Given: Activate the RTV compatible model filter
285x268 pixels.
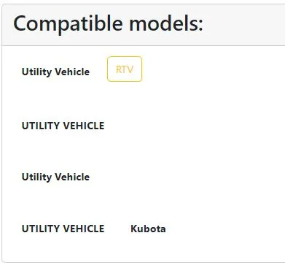Looking at the screenshot, I should click(x=125, y=69).
